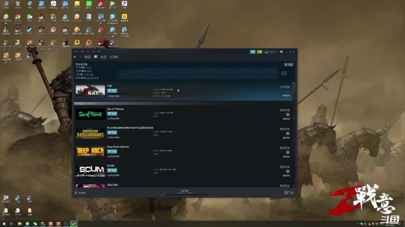Click the download progress bar at bottom
The width and height of the screenshot is (405, 227).
point(184,194)
